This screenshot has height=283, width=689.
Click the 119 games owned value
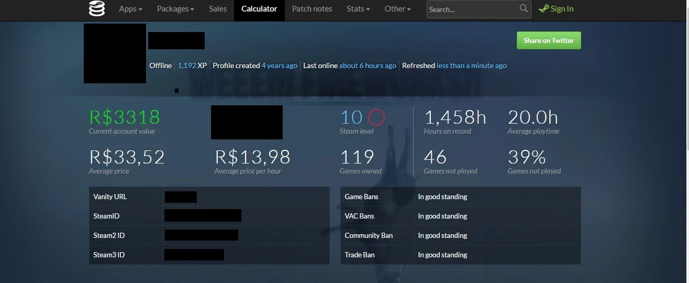[x=357, y=157]
